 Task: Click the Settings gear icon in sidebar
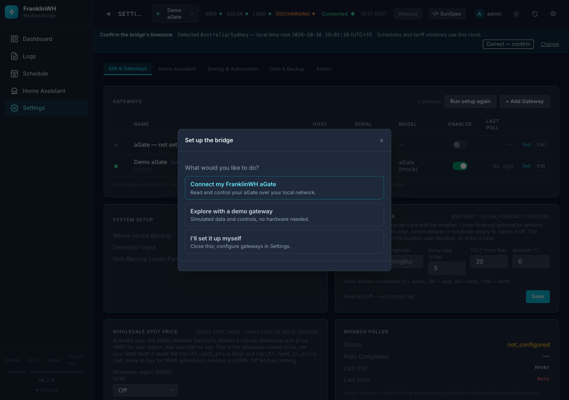[x=14, y=108]
